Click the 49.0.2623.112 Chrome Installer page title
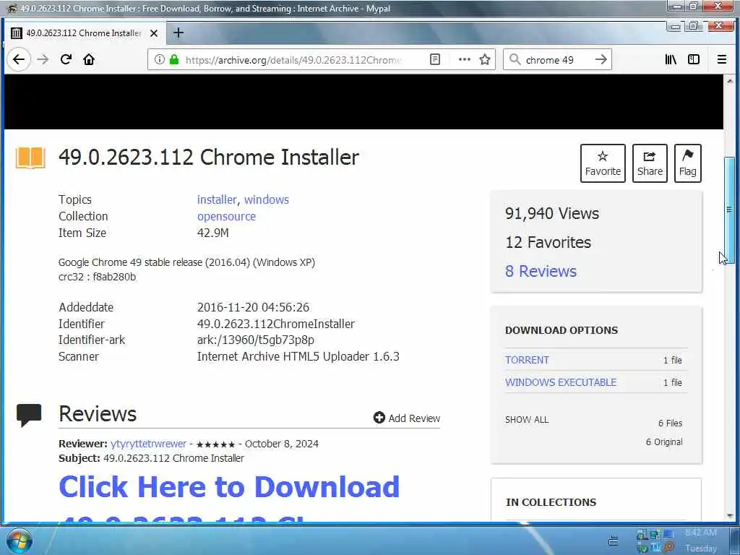 209,157
